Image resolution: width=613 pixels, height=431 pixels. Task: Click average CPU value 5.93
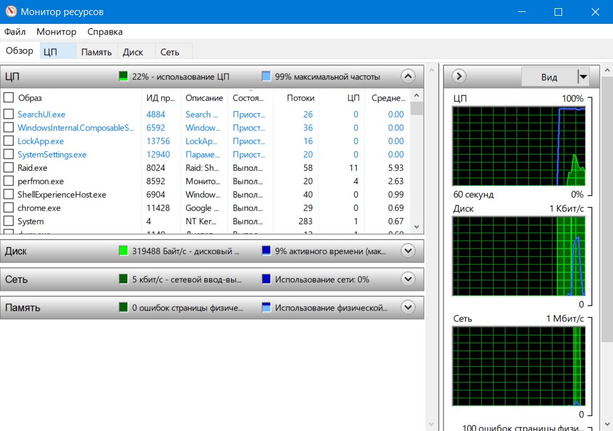pyautogui.click(x=396, y=168)
